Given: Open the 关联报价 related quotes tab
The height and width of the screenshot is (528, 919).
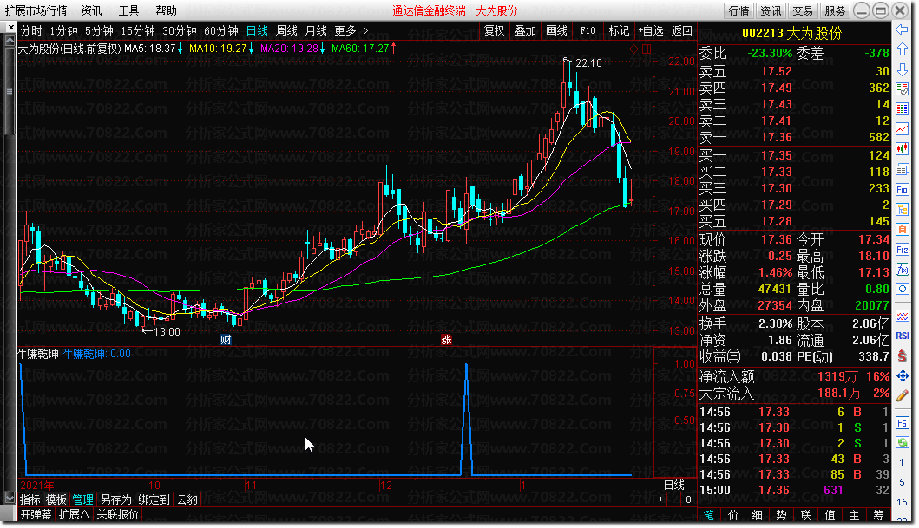Looking at the screenshot, I should (x=118, y=514).
